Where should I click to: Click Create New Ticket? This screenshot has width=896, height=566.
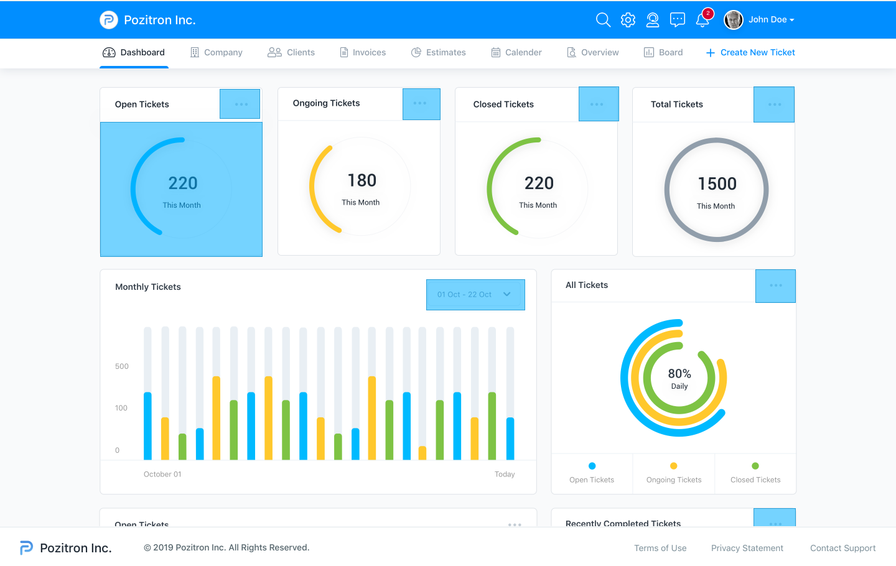click(750, 52)
